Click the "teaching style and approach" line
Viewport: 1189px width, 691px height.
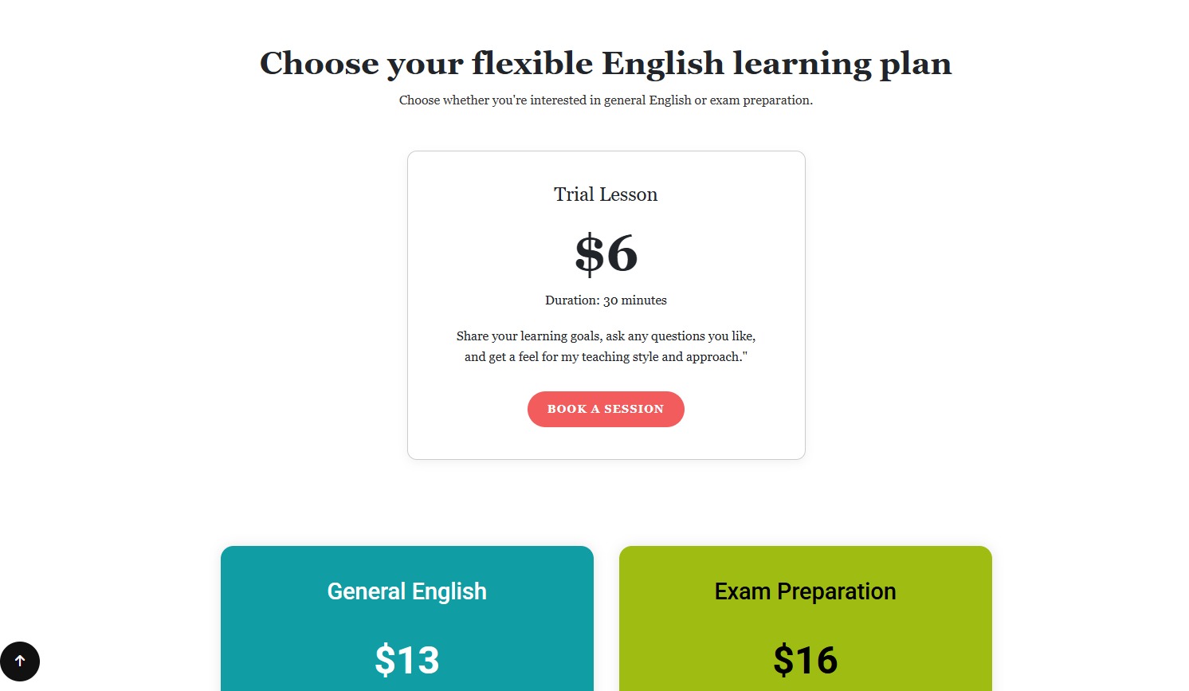pyautogui.click(x=606, y=357)
